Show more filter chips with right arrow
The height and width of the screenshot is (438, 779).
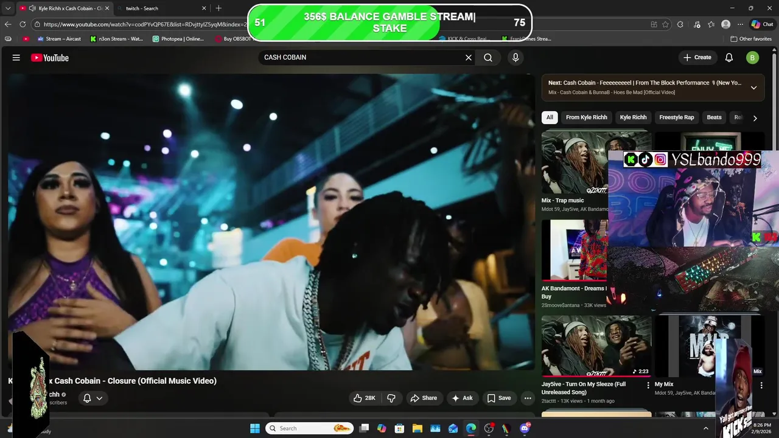(755, 118)
